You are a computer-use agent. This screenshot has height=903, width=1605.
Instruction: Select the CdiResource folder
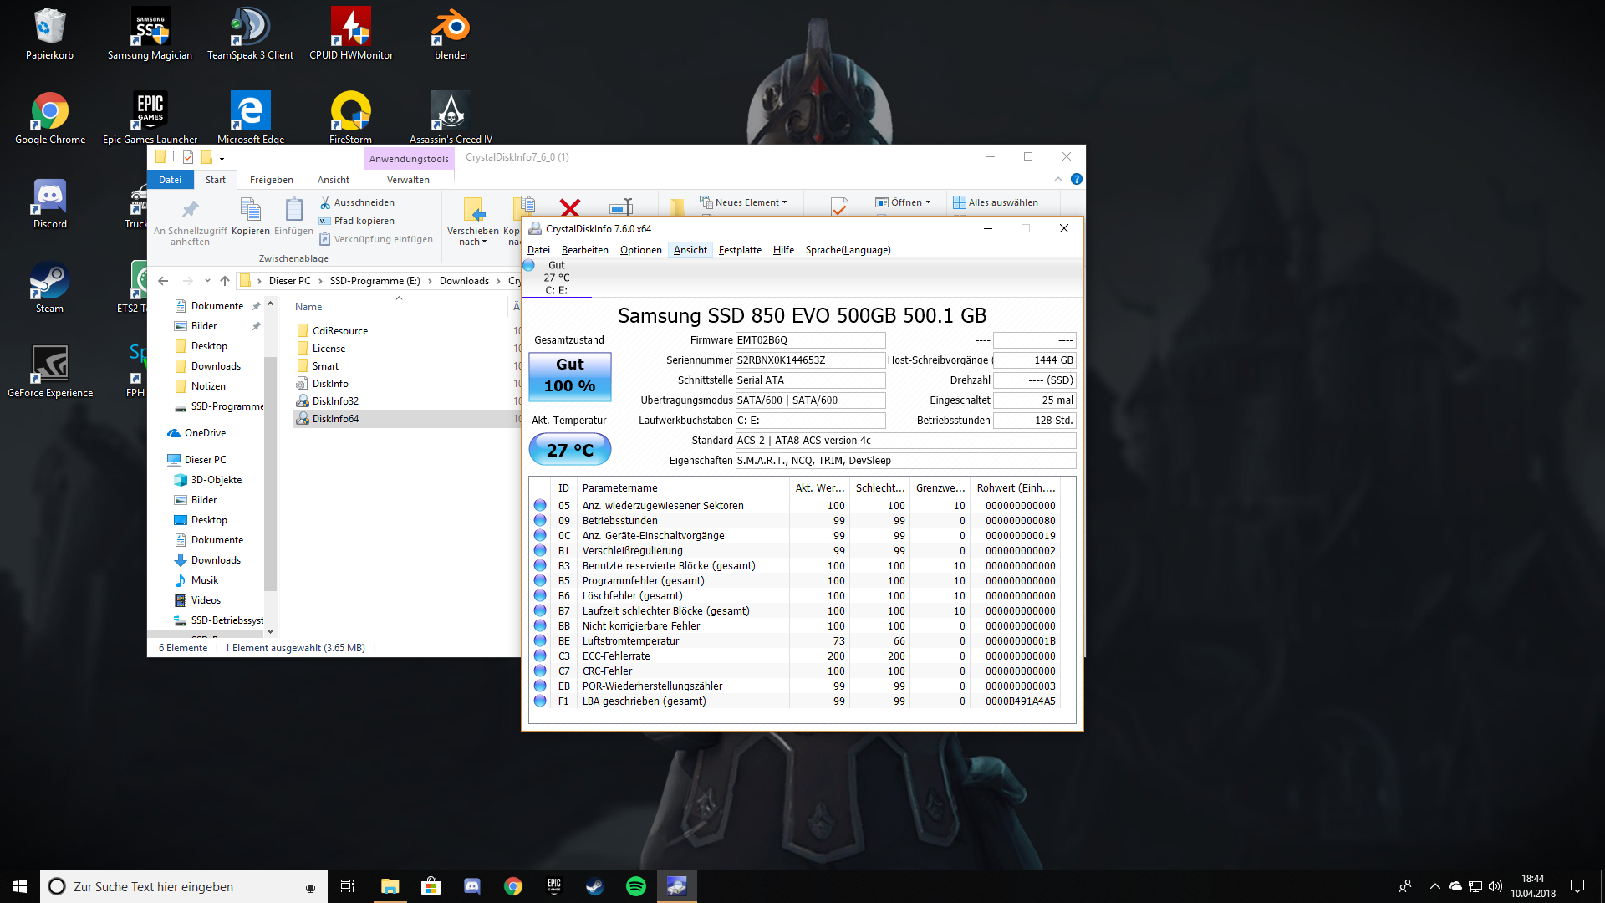pos(339,331)
